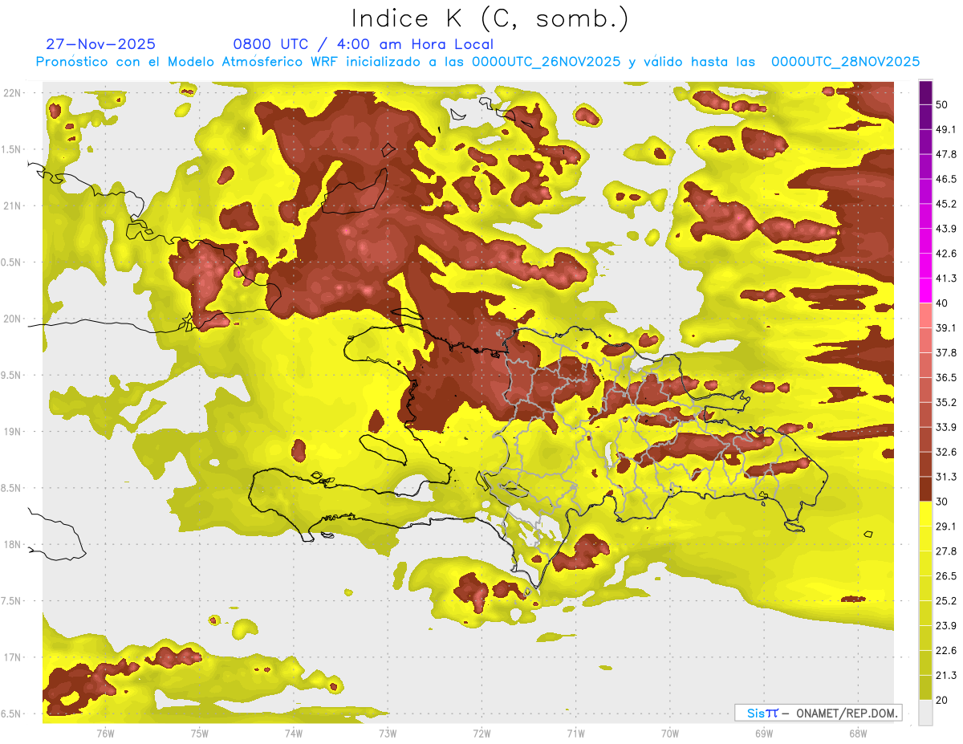The image size is (963, 744).
Task: Click the '71W' longitude label
Action: point(575,734)
